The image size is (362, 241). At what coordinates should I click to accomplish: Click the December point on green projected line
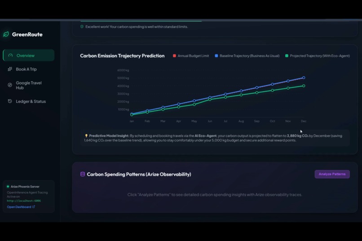[304, 86]
